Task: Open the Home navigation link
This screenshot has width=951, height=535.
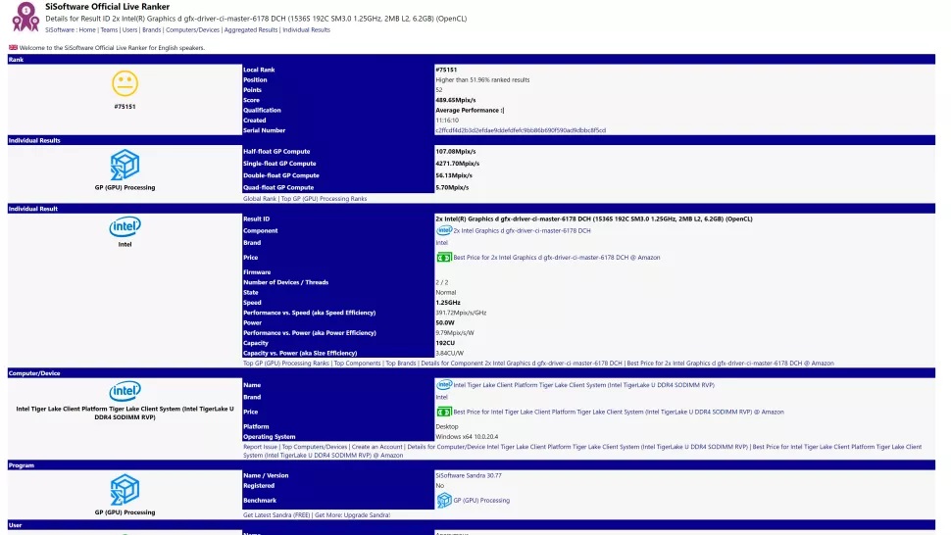Action: 87,29
